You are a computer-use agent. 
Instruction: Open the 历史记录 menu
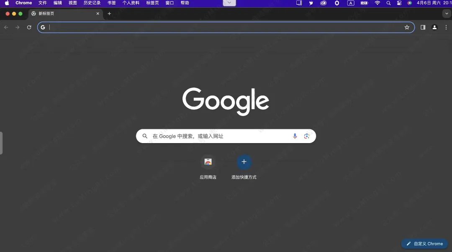pyautogui.click(x=92, y=3)
